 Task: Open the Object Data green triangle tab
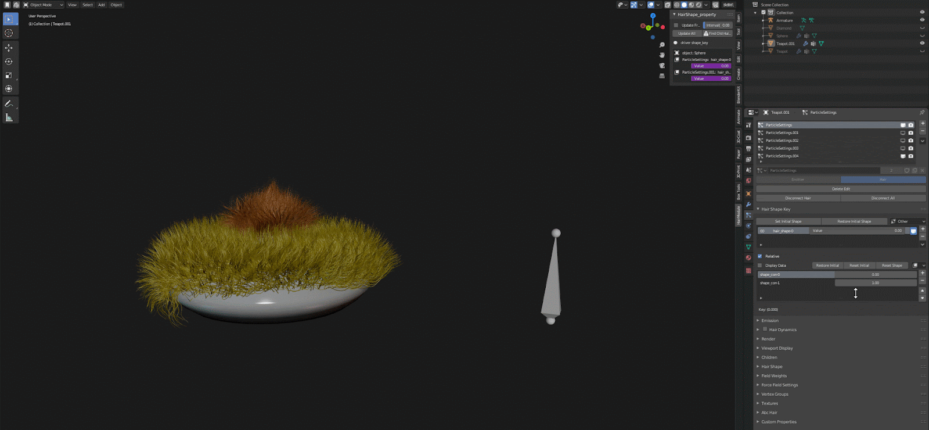click(748, 247)
